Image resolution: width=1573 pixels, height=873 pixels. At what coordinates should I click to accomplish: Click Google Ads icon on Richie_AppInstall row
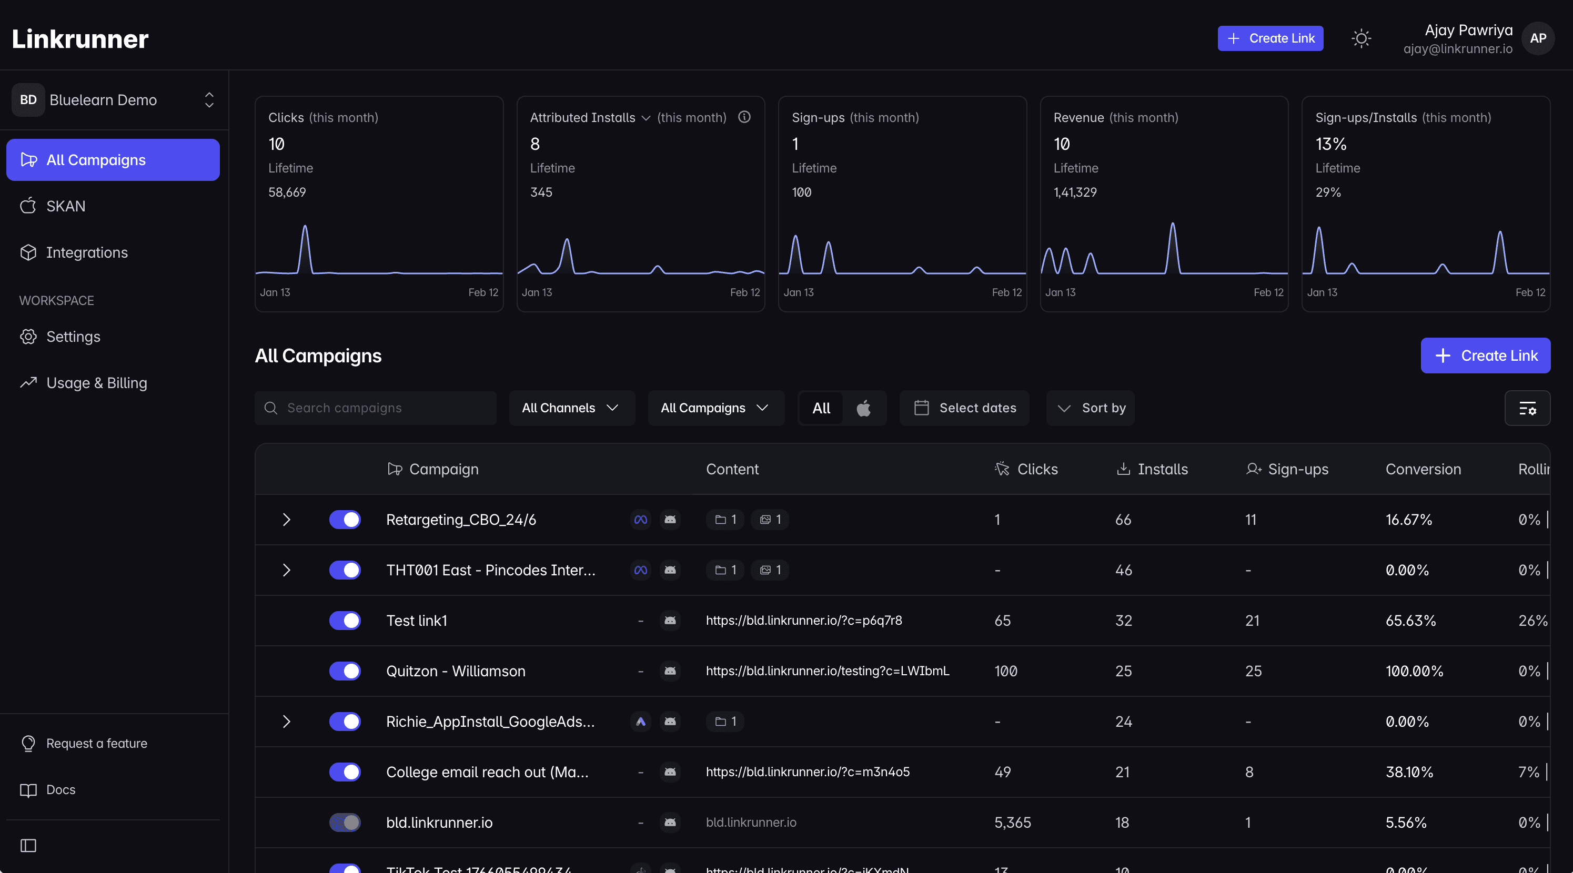[x=641, y=722]
